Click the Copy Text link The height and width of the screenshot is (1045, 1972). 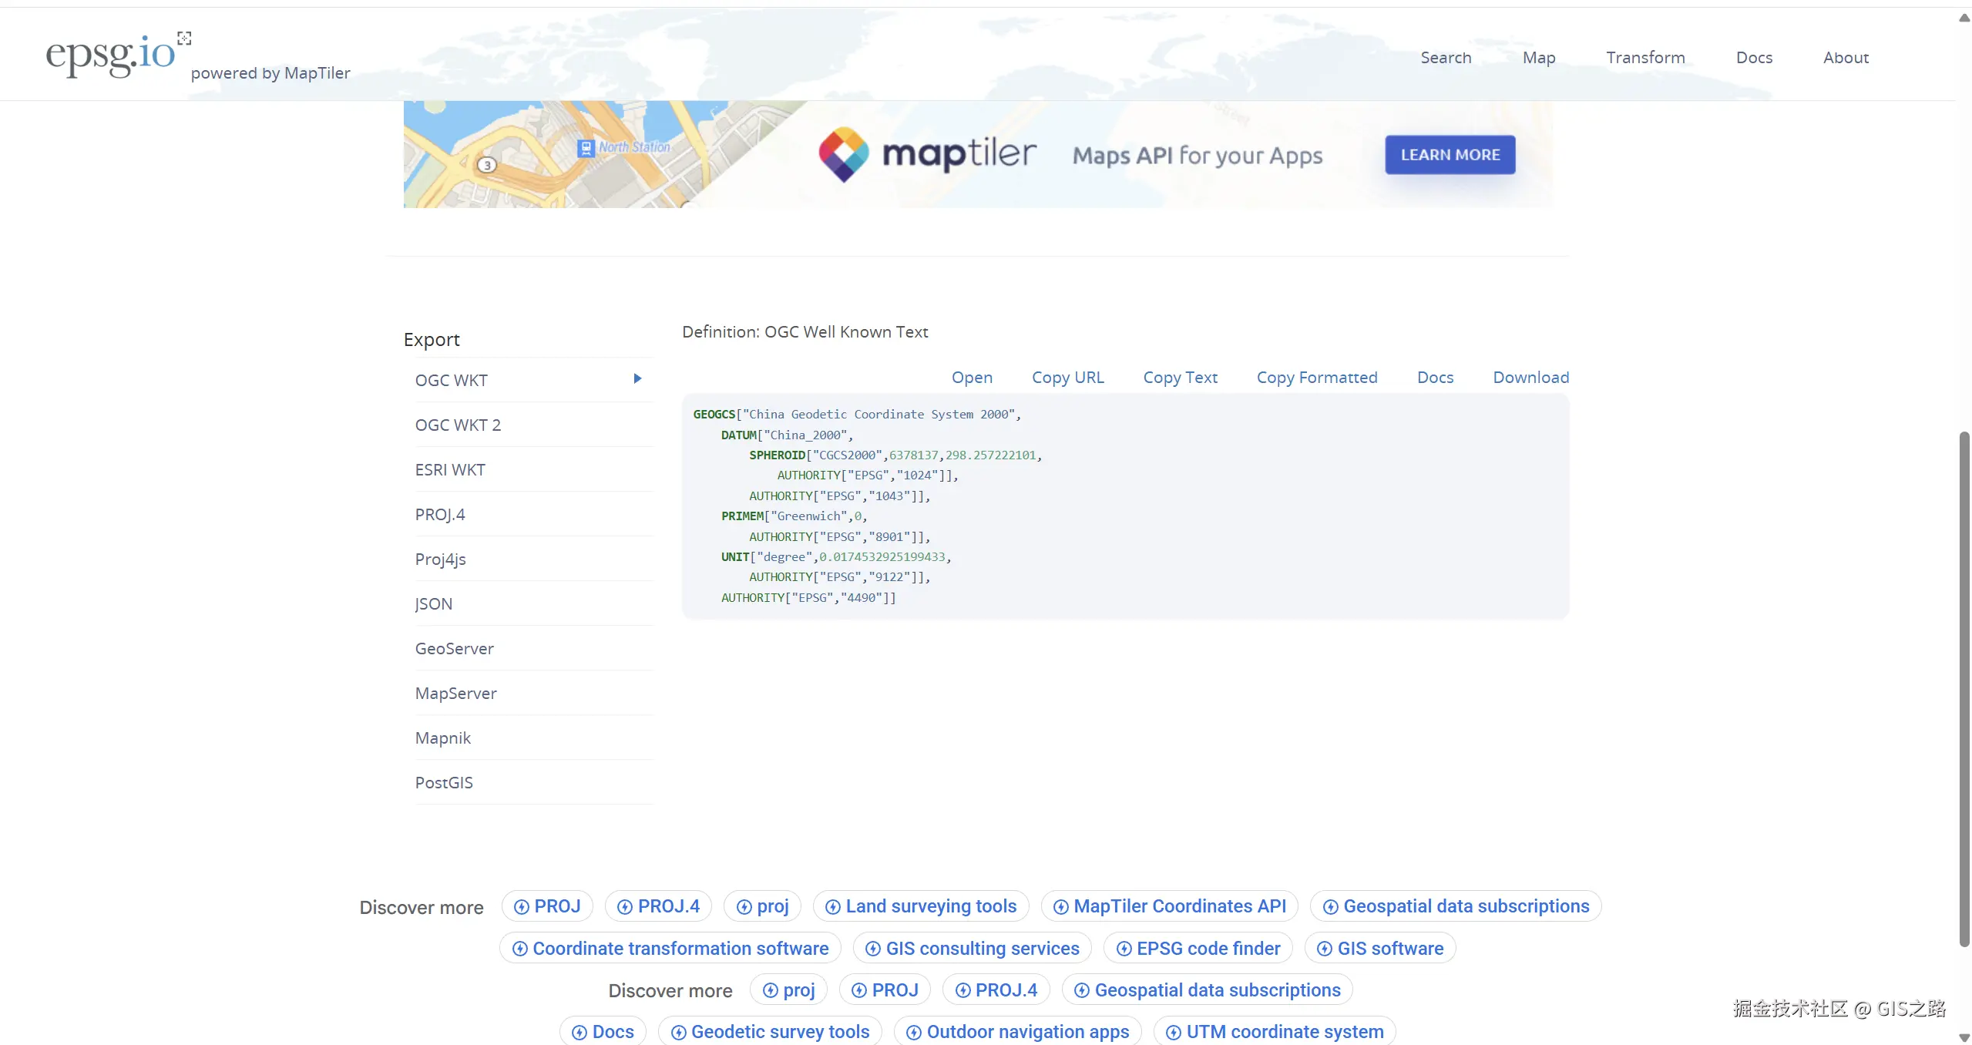pos(1180,378)
